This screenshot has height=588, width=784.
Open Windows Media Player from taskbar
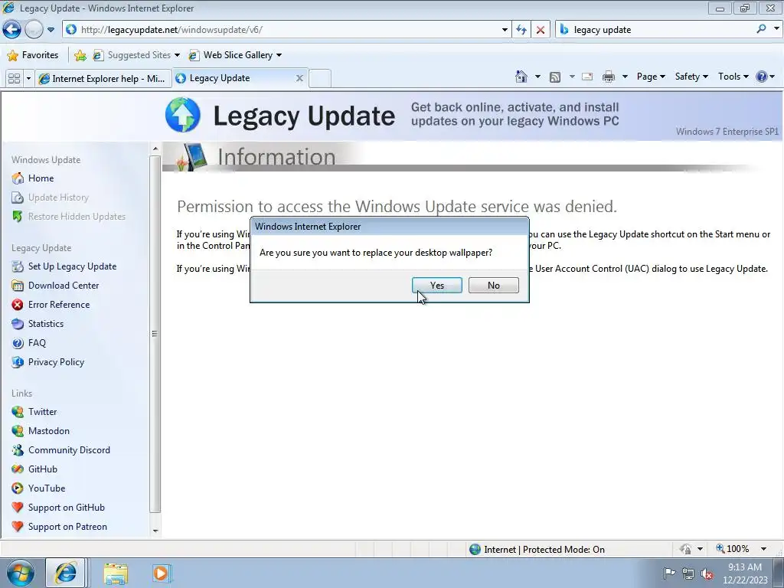click(x=162, y=573)
